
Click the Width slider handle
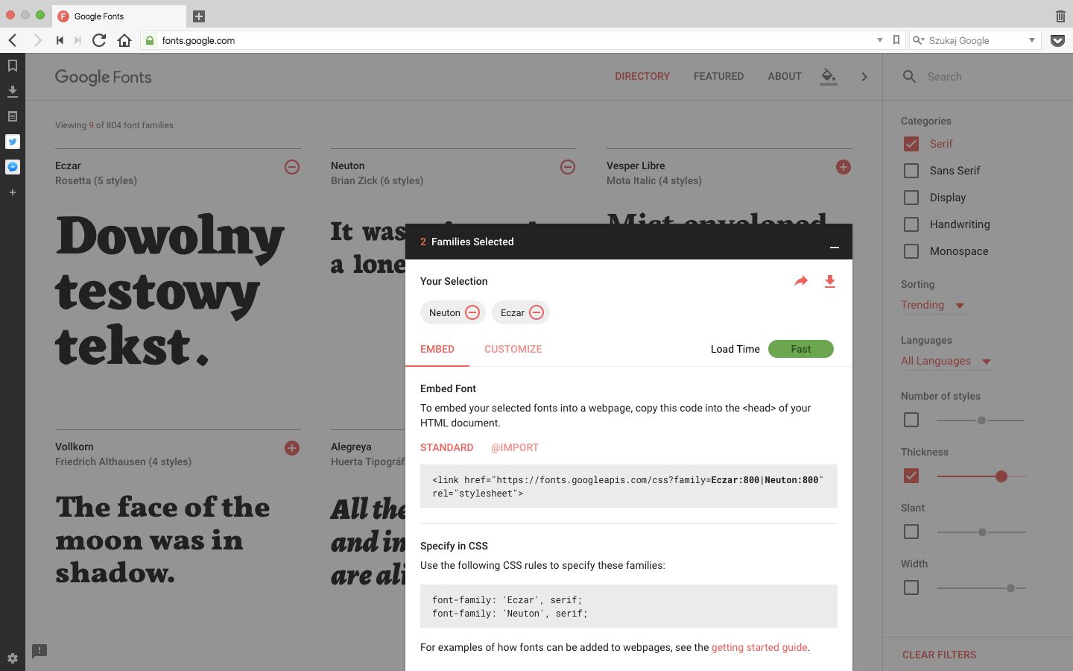pyautogui.click(x=1010, y=588)
